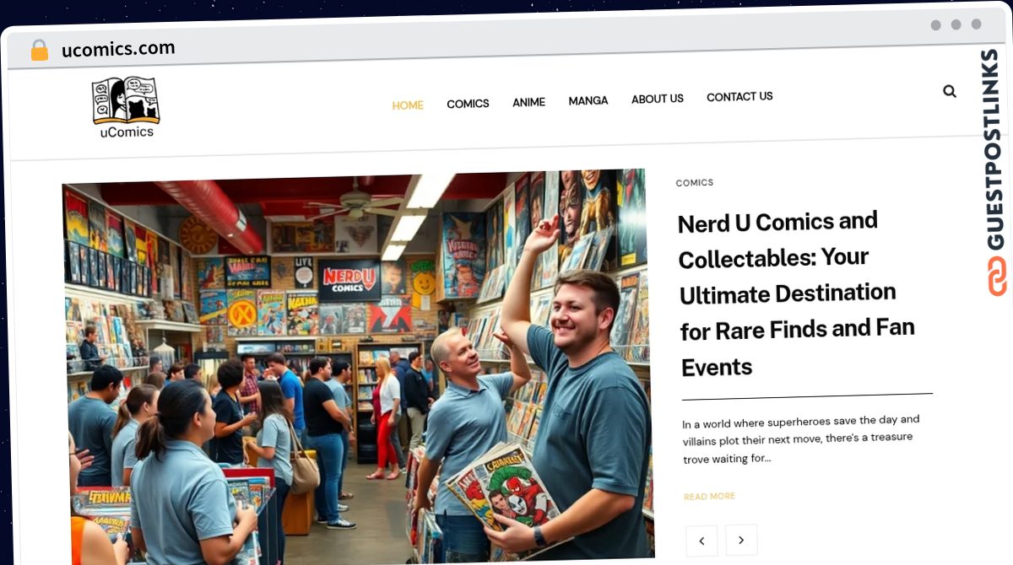
Task: Open the Home menu item
Action: tap(408, 105)
